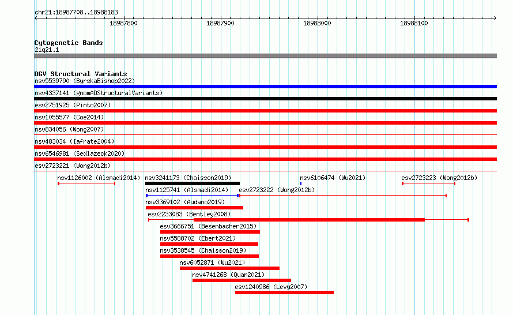Select nsv5588702 (Ebert2021) label
The height and width of the screenshot is (315, 513).
coord(198,238)
